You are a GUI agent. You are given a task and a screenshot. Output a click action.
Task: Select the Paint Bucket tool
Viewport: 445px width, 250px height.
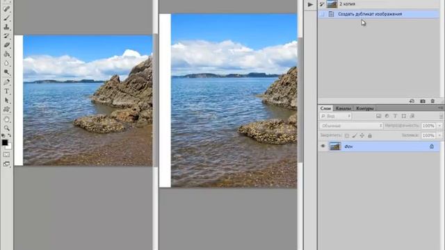coord(6,54)
